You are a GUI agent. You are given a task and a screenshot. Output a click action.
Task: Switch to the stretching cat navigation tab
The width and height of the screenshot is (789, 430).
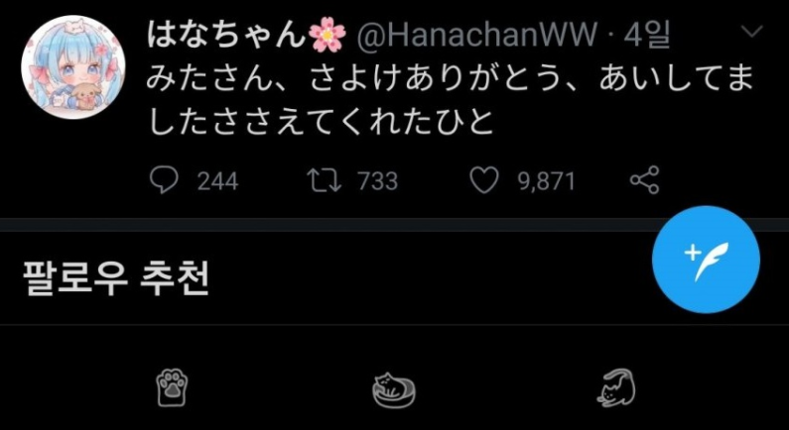[x=616, y=387]
